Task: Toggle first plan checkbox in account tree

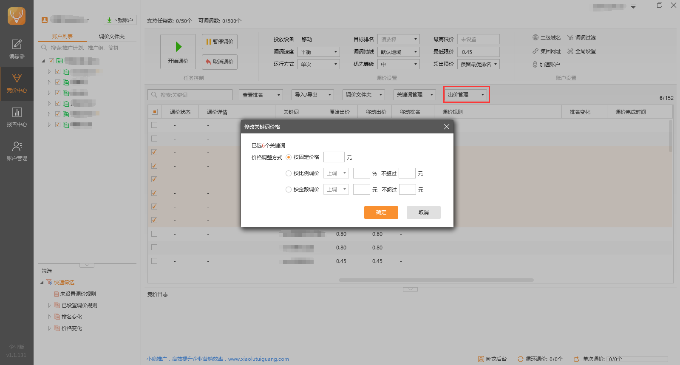Action: tap(58, 71)
